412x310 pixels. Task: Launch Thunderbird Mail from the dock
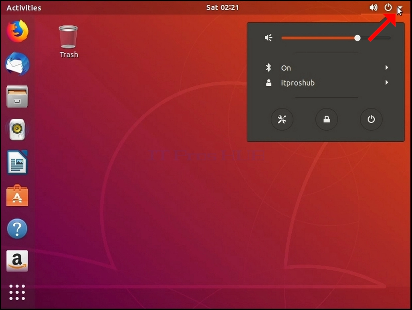click(17, 64)
